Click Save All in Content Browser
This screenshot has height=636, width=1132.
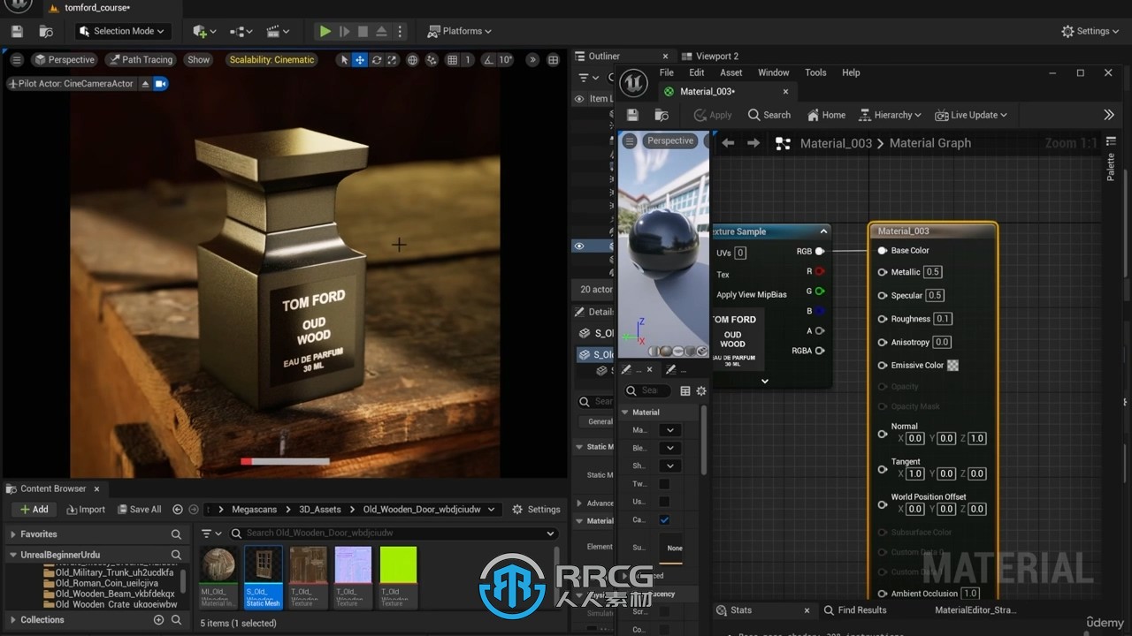pos(138,509)
